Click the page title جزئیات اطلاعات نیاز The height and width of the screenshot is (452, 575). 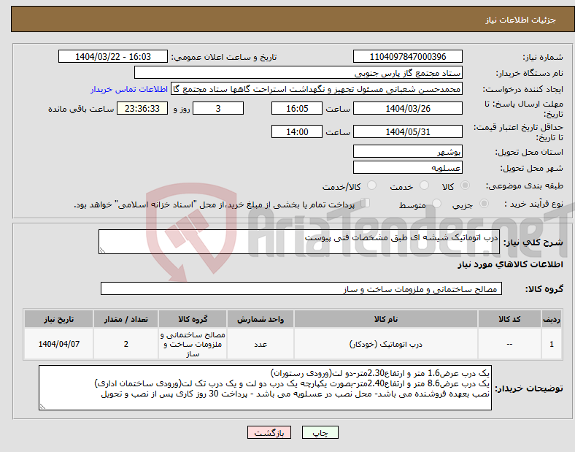(521, 20)
